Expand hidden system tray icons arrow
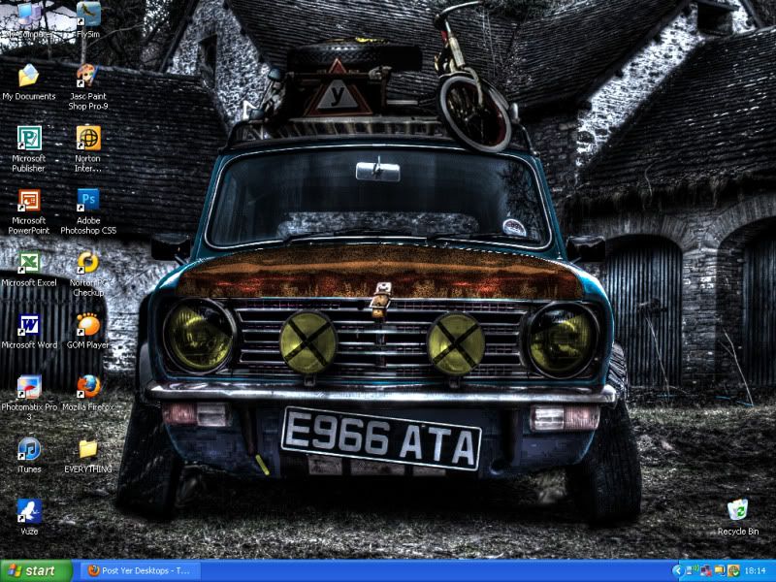 click(x=676, y=571)
